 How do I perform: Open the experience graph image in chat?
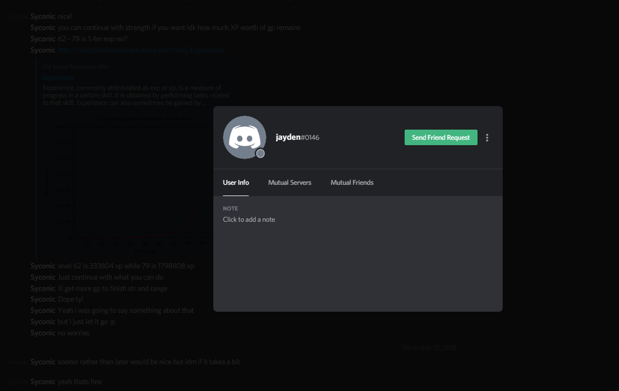(x=128, y=185)
